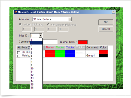Choose Inlet ID 16 from the list
The height and width of the screenshot is (98, 131).
(36, 88)
